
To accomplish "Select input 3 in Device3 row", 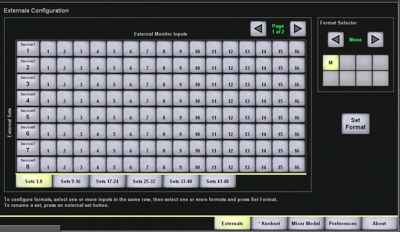I will pyautogui.click(x=81, y=82).
